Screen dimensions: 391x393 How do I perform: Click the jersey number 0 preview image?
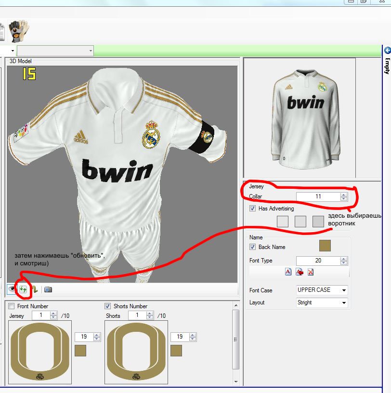40,352
